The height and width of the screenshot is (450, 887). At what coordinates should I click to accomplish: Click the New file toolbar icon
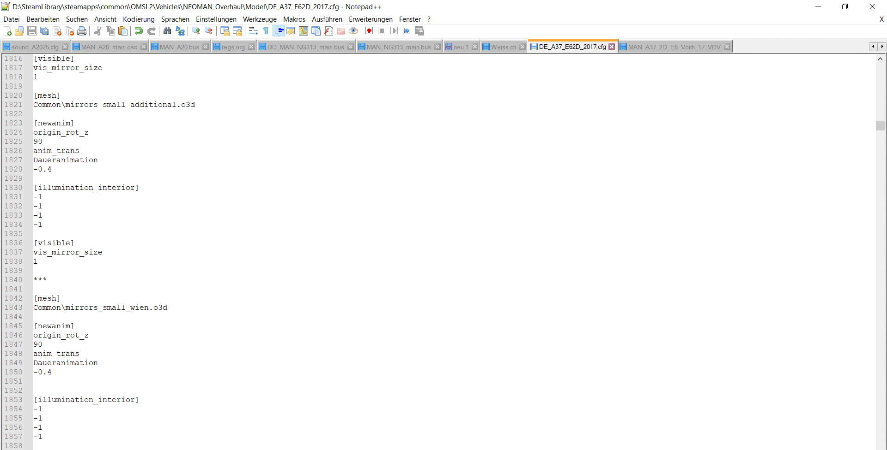(x=7, y=31)
